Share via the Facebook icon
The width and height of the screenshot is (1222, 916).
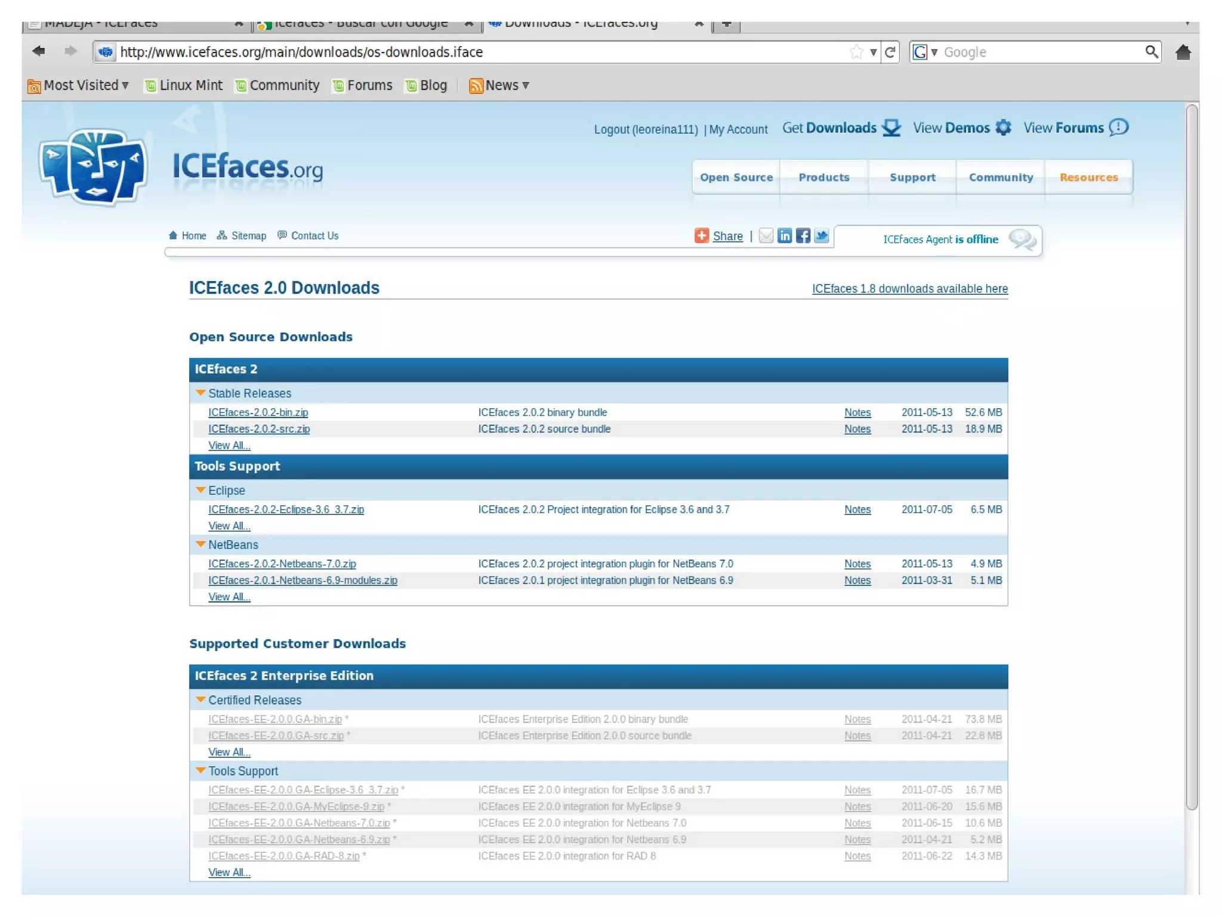[x=803, y=236]
